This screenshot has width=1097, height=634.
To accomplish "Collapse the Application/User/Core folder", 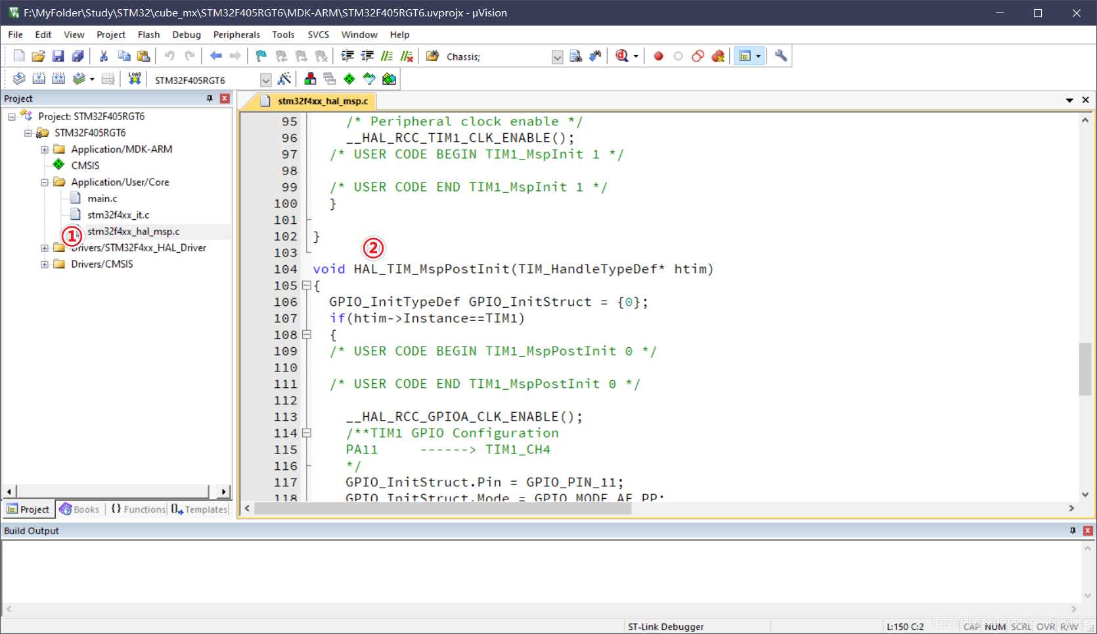I will [x=44, y=182].
